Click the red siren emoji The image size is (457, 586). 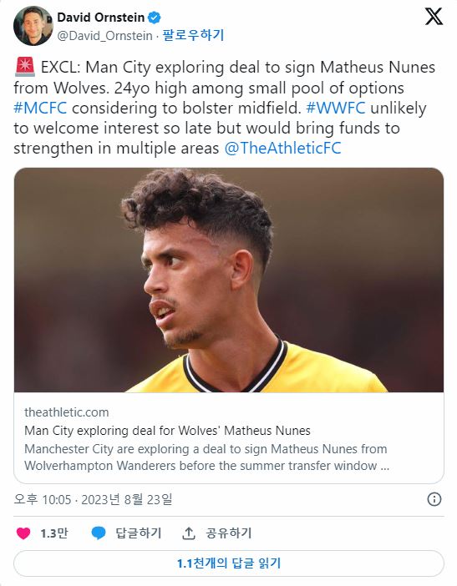pyautogui.click(x=25, y=68)
